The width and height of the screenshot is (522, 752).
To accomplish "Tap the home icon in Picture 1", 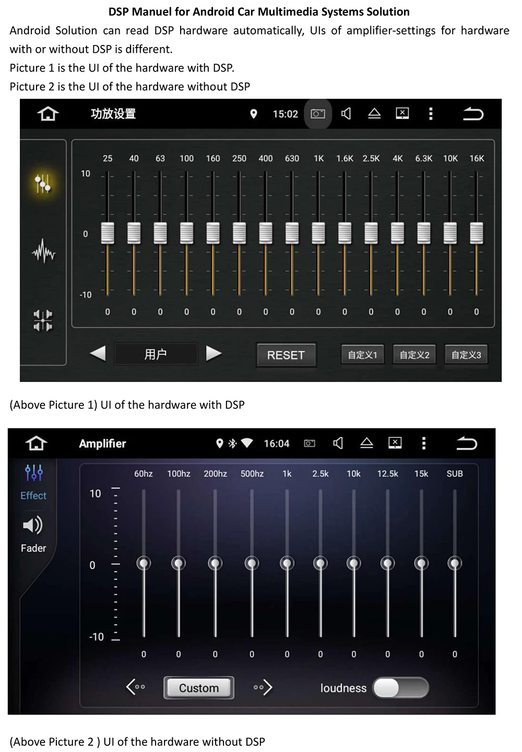I will coord(48,113).
